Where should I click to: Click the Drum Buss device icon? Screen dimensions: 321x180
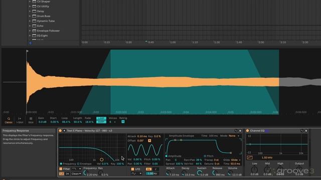click(34, 16)
